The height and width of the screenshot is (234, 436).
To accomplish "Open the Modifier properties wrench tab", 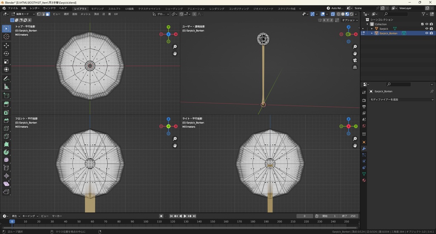I will [x=364, y=148].
